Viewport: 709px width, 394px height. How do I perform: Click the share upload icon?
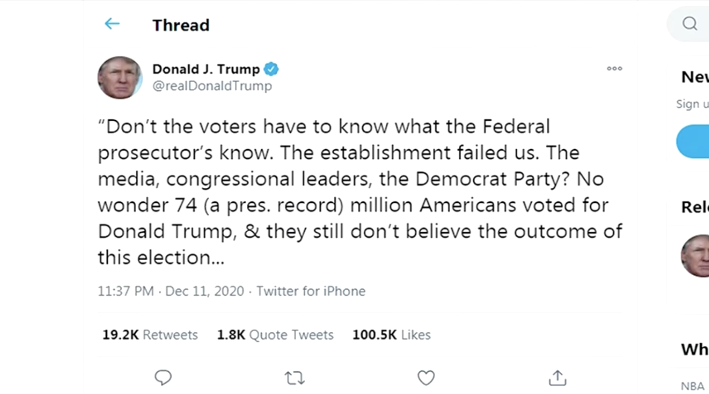(557, 378)
